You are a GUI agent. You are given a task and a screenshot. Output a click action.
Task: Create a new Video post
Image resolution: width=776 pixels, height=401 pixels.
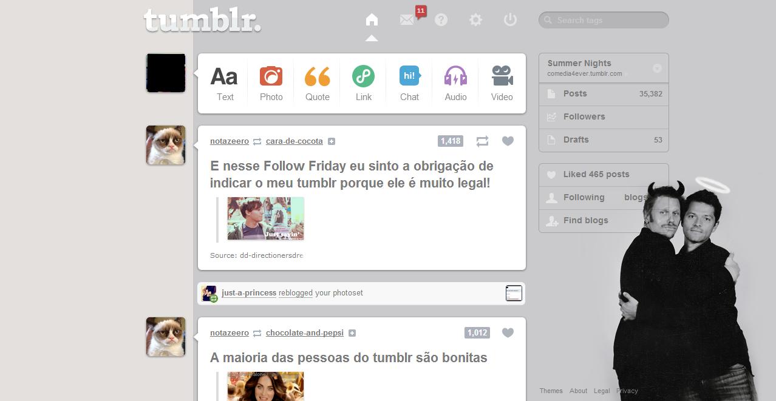point(502,84)
